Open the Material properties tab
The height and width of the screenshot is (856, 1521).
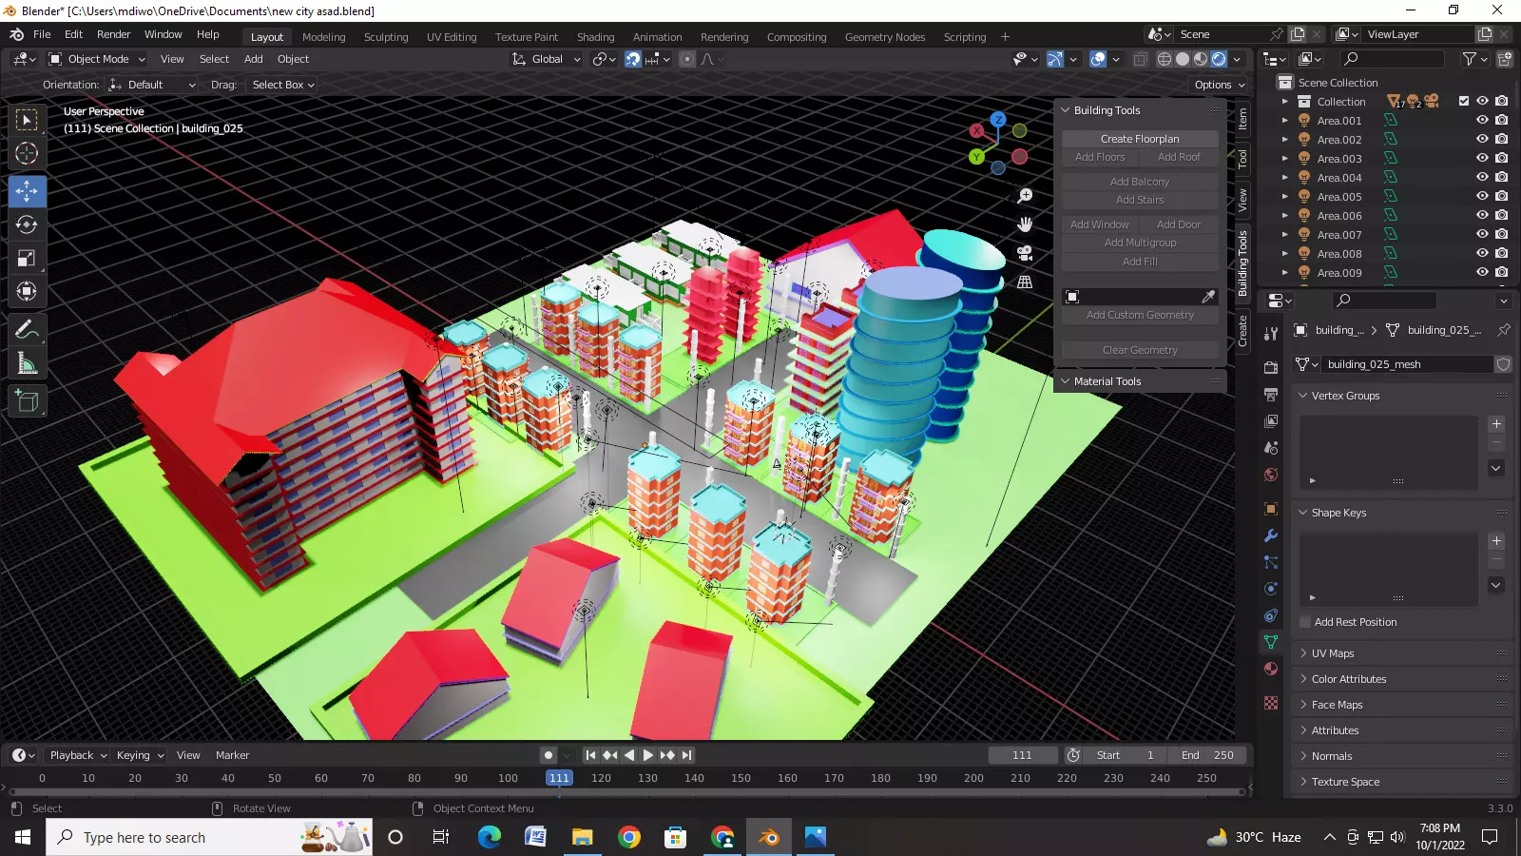[x=1271, y=669]
